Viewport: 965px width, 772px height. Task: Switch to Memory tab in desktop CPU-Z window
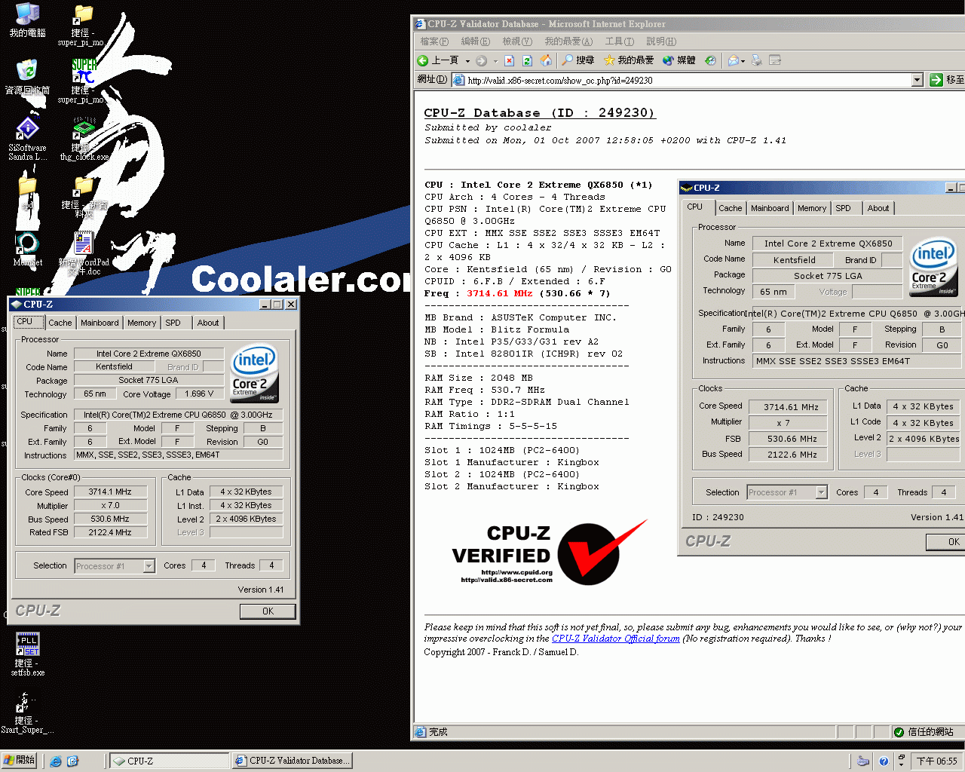pyautogui.click(x=142, y=323)
